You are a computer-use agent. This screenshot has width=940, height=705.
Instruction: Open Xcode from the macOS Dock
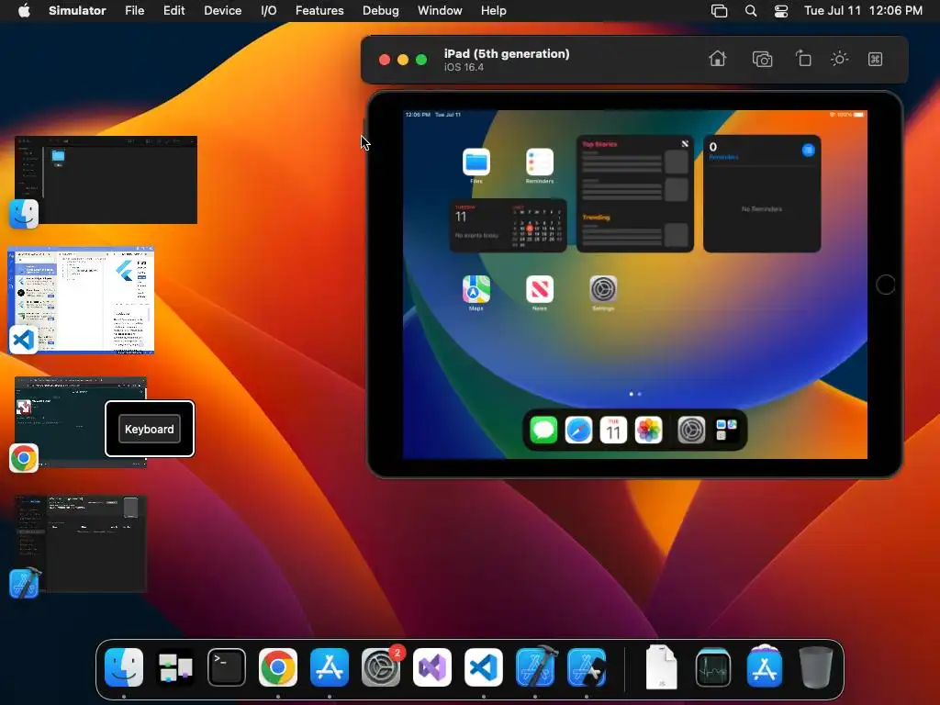535,667
